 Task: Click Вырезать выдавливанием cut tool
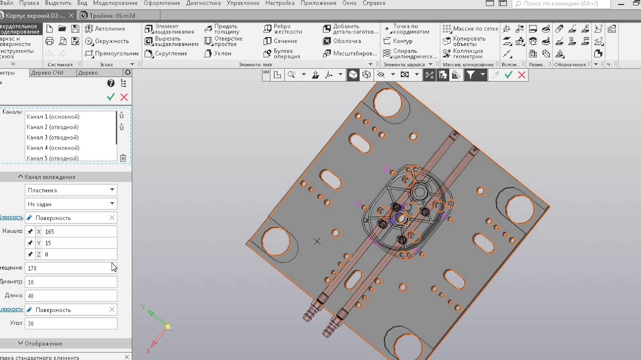coord(171,41)
